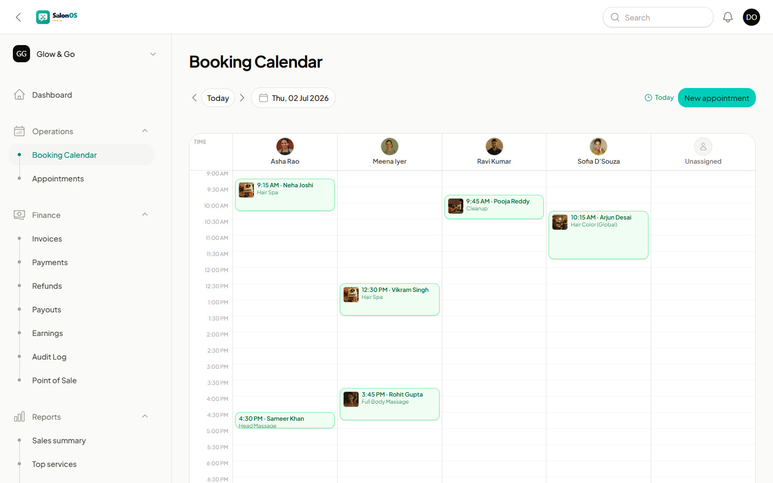Image resolution: width=773 pixels, height=483 pixels.
Task: Collapse the Reports section chevron
Action: pos(145,416)
